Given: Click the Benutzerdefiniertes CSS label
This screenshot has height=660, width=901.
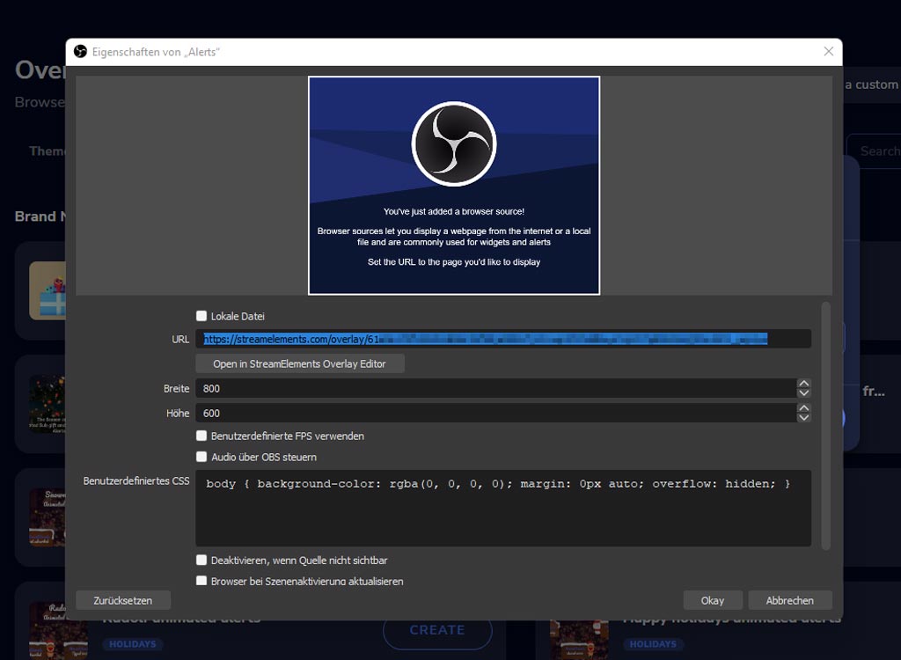Looking at the screenshot, I should tap(136, 480).
